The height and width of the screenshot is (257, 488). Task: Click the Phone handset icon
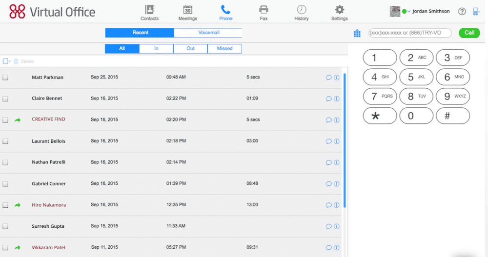point(225,10)
